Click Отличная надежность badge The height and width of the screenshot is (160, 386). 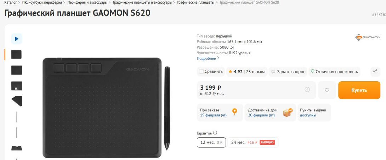(x=334, y=72)
